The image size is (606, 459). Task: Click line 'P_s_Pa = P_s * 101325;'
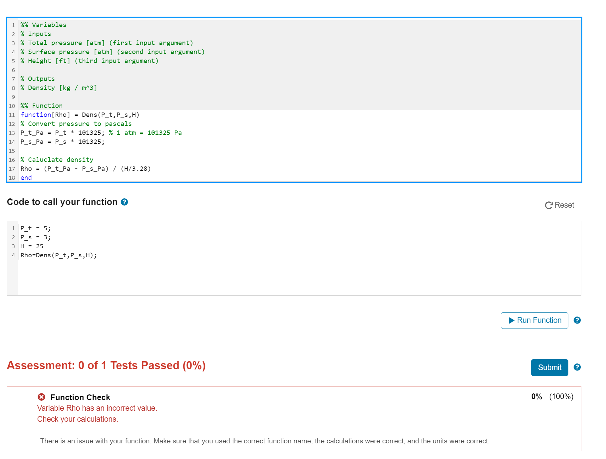tap(62, 142)
